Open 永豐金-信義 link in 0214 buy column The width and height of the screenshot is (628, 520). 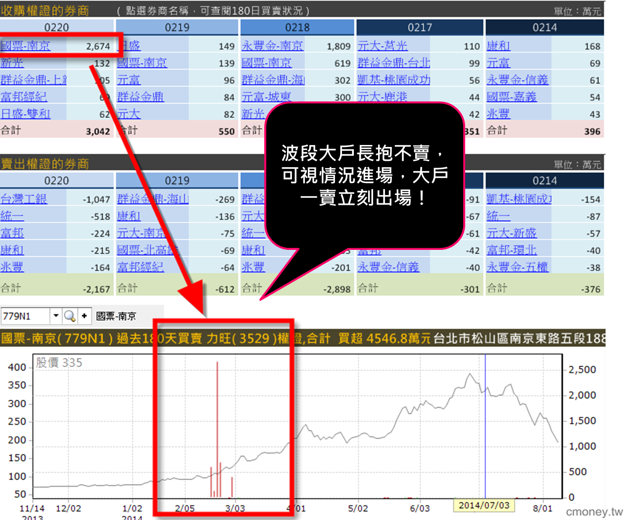pos(518,80)
